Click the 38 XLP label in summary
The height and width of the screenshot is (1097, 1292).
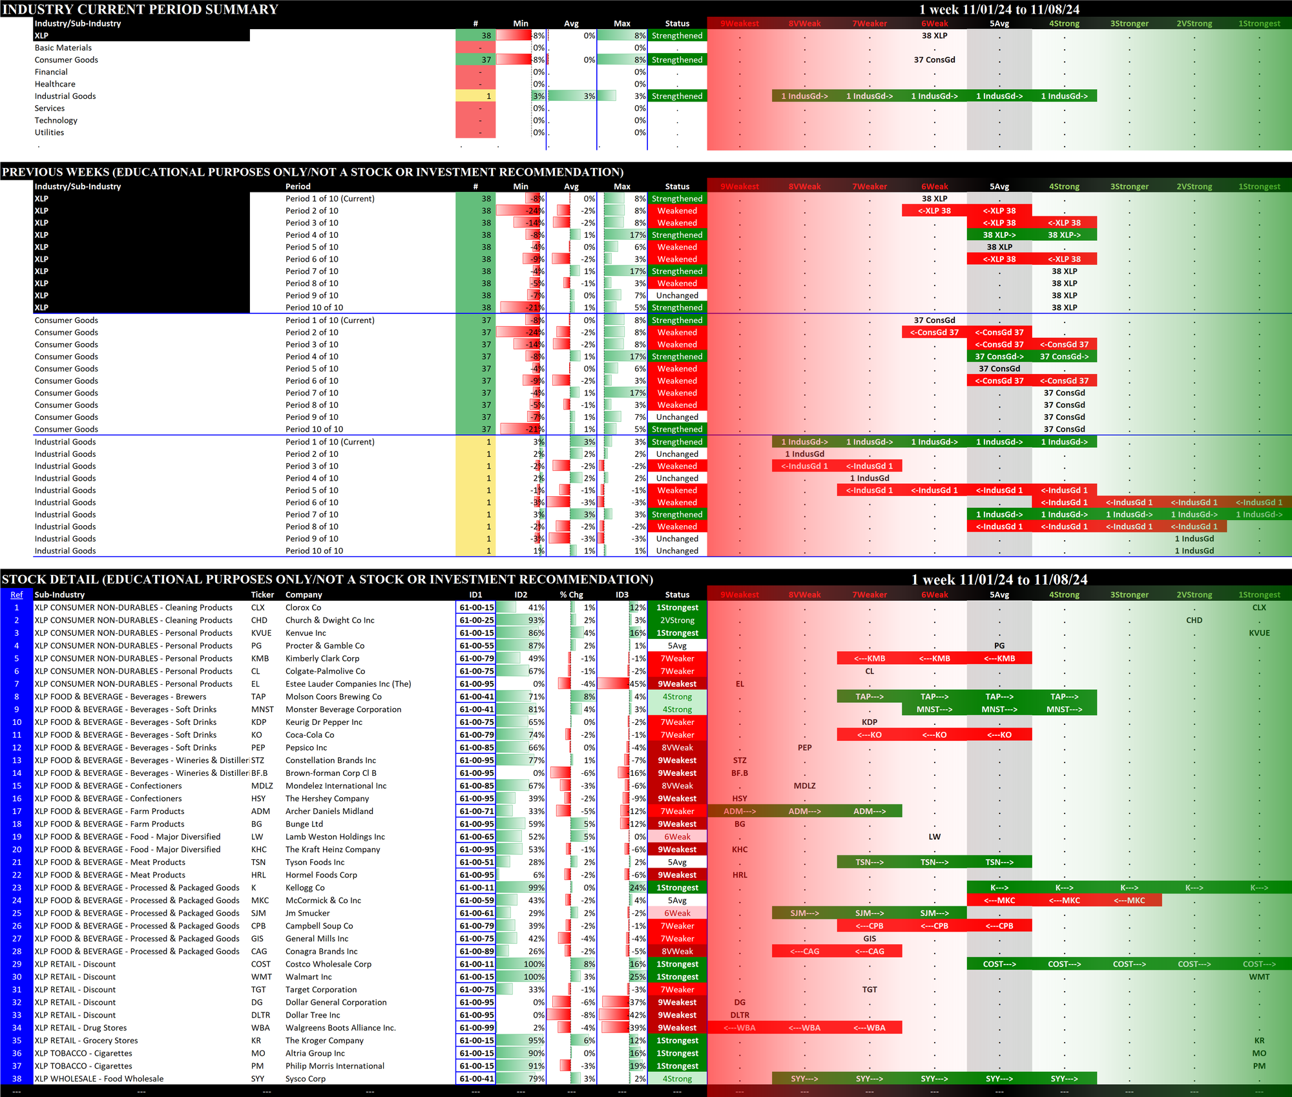tap(934, 36)
